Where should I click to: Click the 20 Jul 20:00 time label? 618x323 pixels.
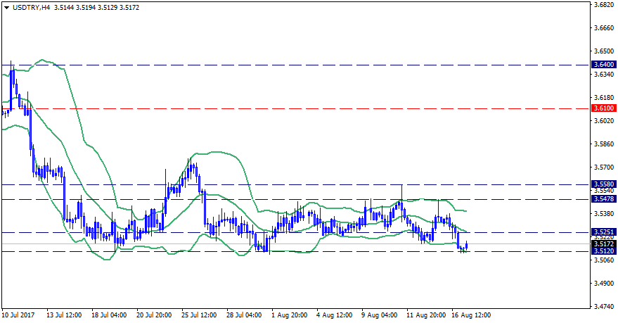(154, 315)
